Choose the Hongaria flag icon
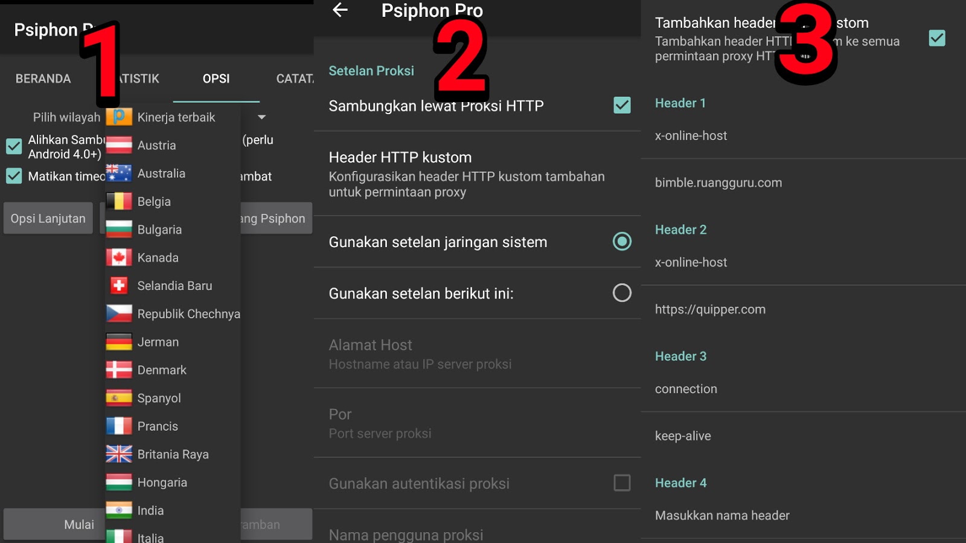 119,482
